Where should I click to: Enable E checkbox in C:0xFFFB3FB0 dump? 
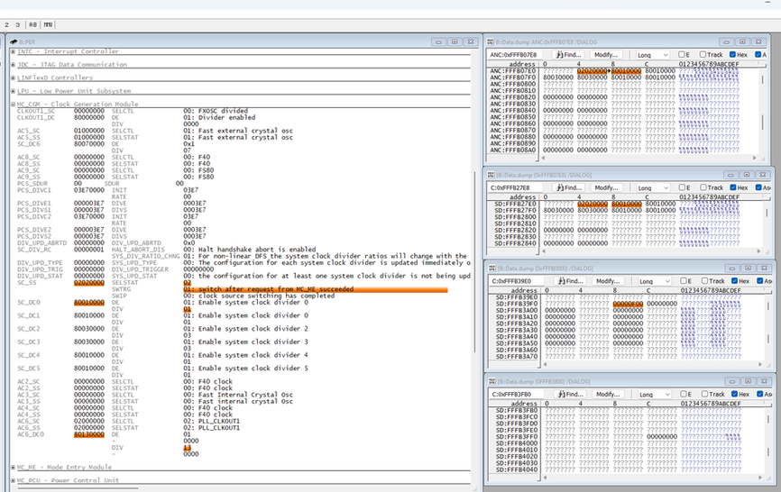click(x=684, y=394)
